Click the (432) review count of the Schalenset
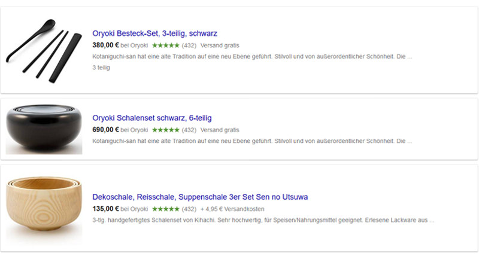Viewport: 479px width, 259px height. coord(189,130)
